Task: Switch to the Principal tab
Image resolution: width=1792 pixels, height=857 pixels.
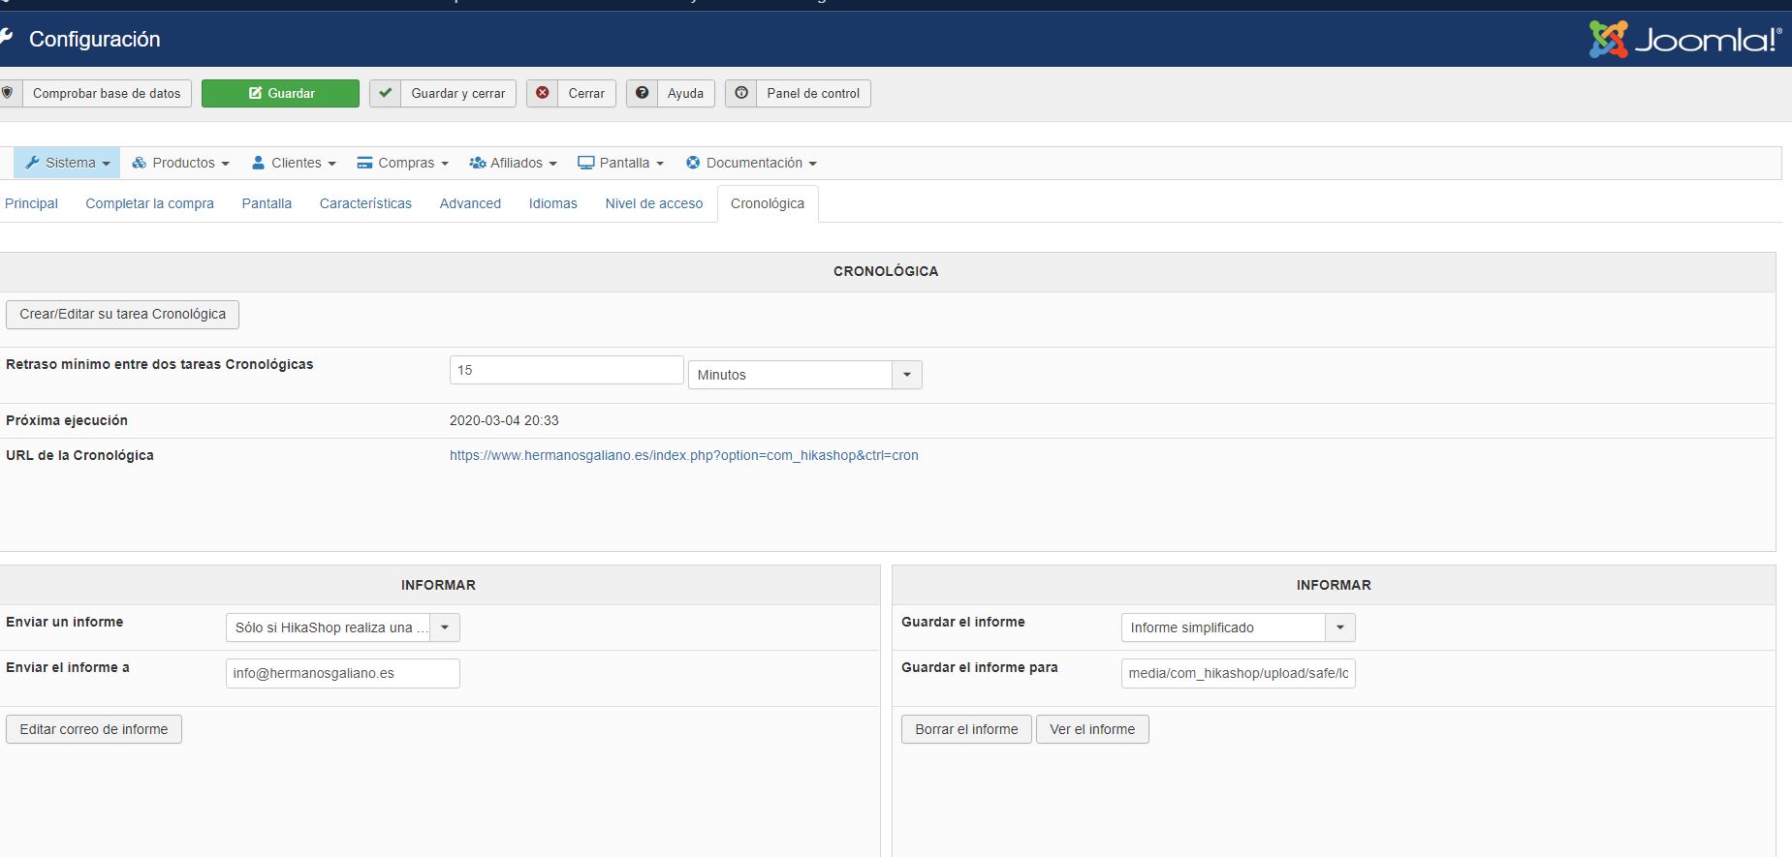Action: pos(31,203)
